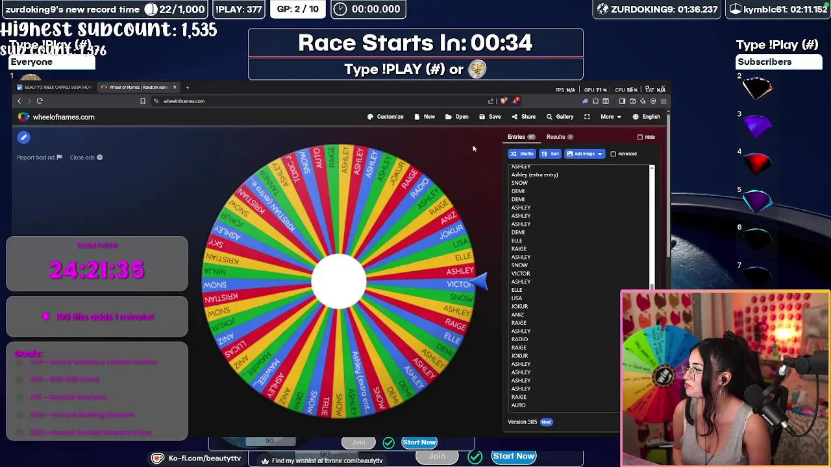The height and width of the screenshot is (467, 831).
Task: Click 'Ashley (extra entry)' in entries list
Action: click(x=534, y=174)
